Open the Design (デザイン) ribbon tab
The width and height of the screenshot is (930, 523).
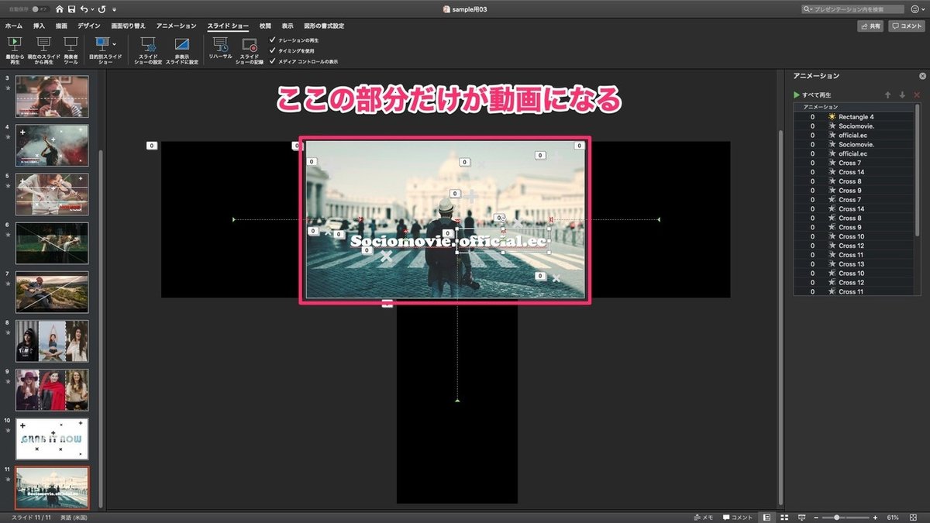89,26
